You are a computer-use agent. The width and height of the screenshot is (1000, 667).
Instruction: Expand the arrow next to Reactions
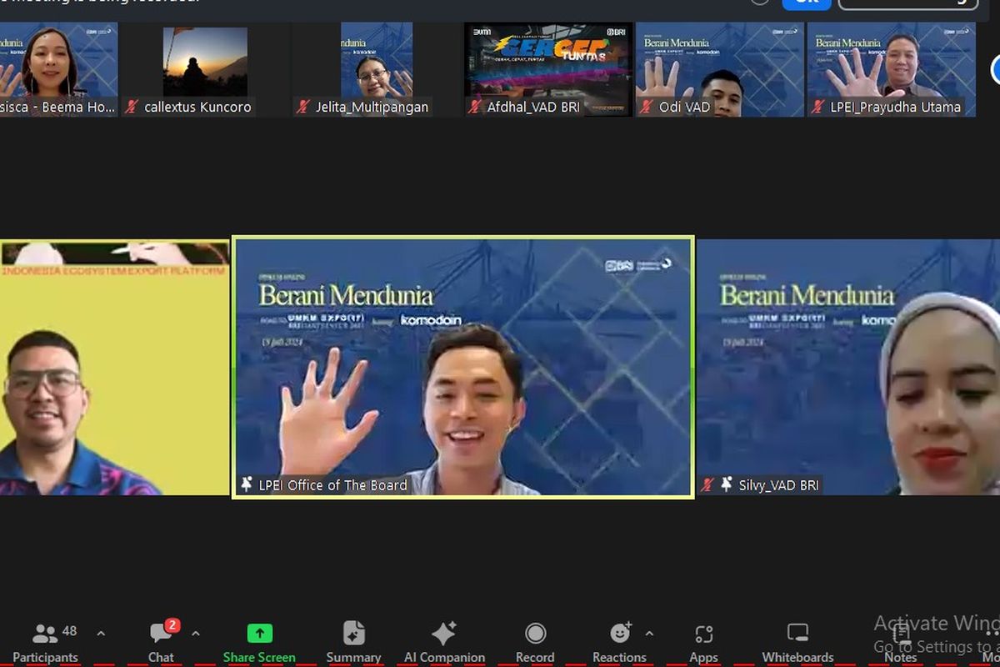point(649,634)
